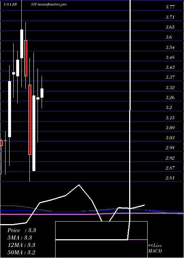Click the red candlestick body near 3.54
184x258 pixels.
26,58
